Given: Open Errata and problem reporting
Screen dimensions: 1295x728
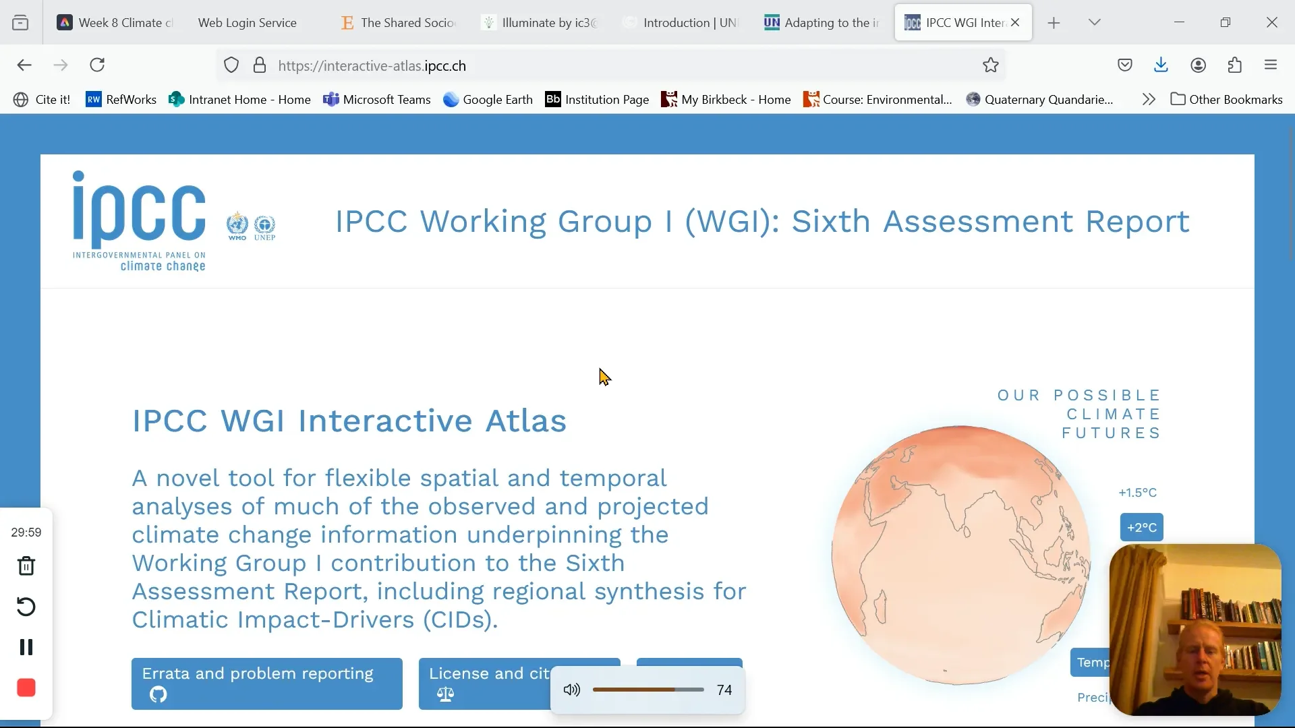Looking at the screenshot, I should (266, 684).
